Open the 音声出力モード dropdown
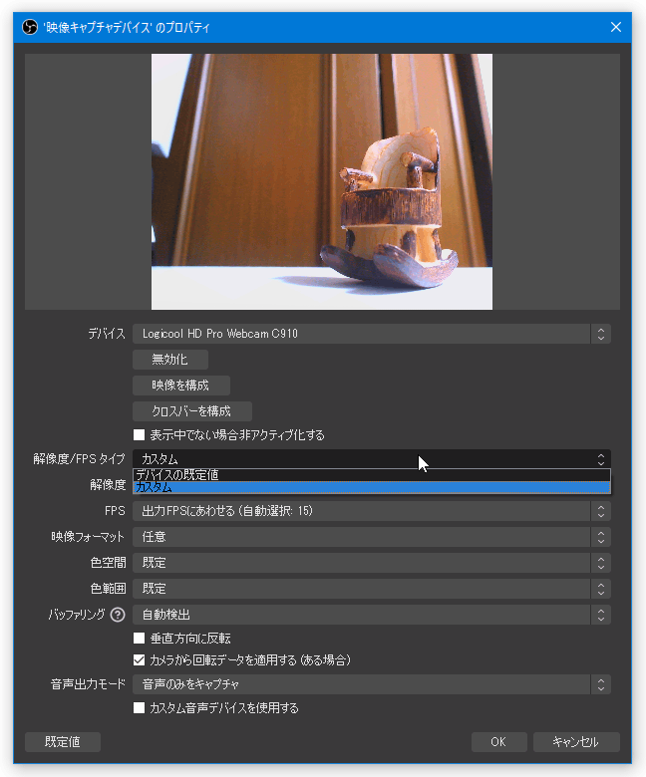Screen dimensions: 646x777 point(371,684)
